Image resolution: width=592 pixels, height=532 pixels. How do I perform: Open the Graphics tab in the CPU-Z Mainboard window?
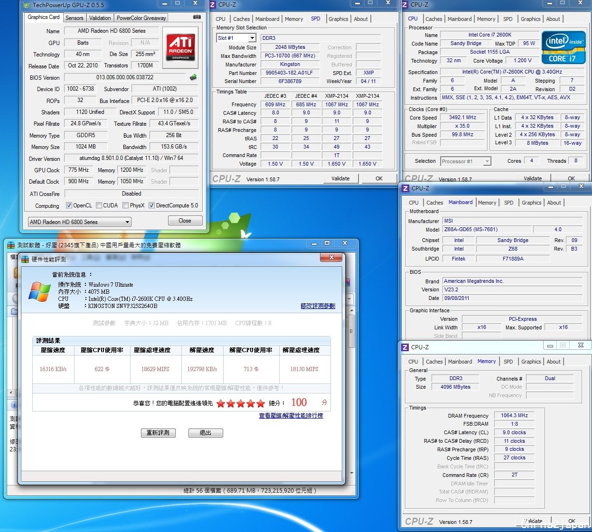(x=531, y=203)
